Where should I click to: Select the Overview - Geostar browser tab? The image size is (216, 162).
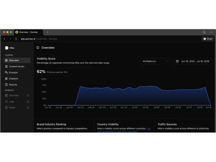[29, 32]
